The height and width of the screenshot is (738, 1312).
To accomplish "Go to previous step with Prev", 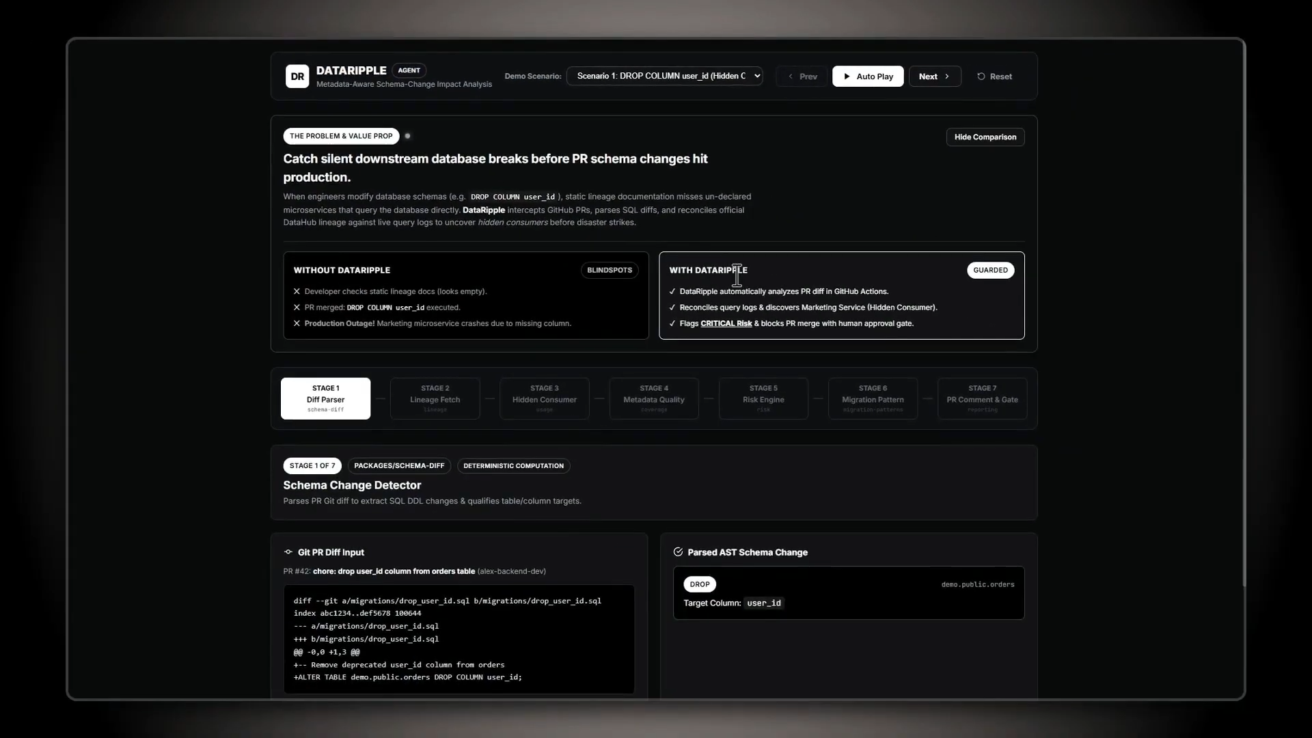I will coord(802,77).
